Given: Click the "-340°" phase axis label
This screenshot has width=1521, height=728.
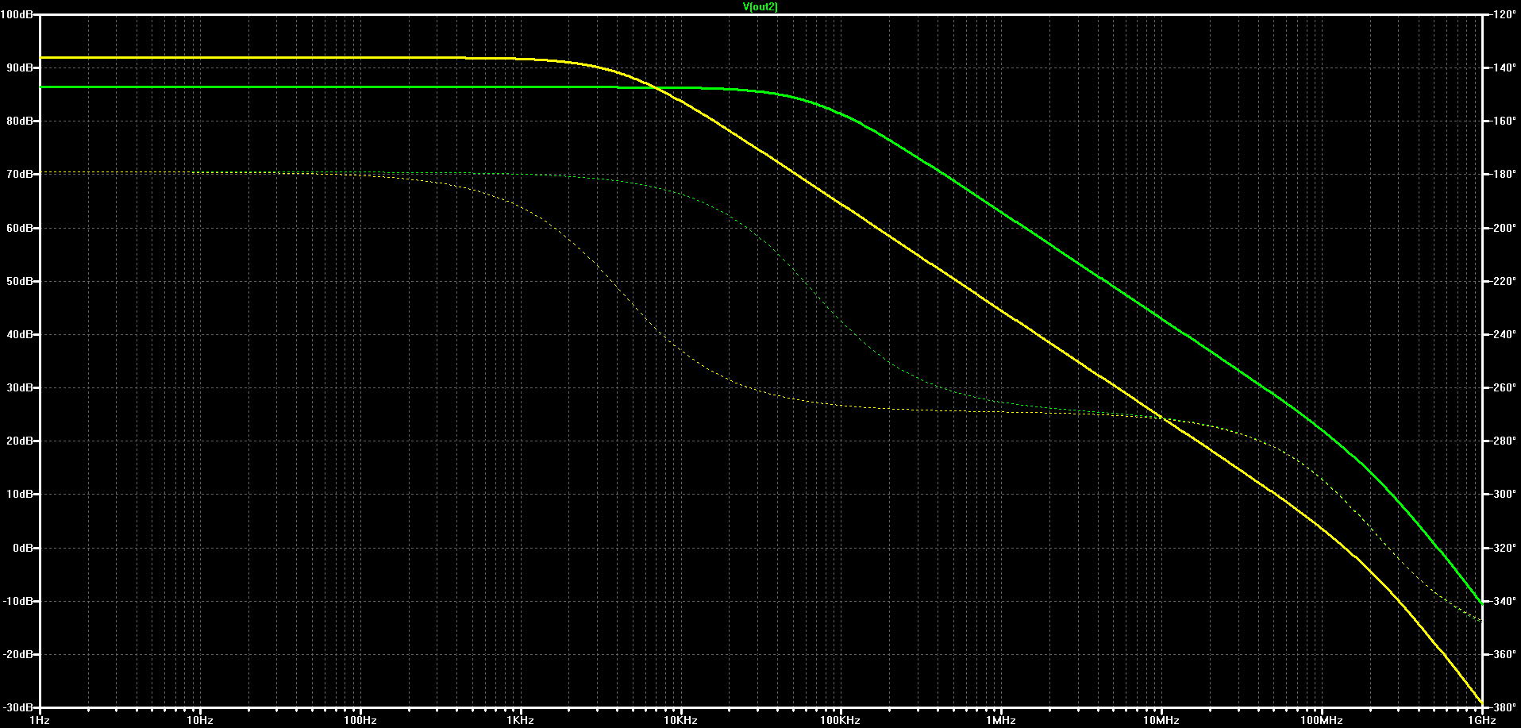Looking at the screenshot, I should 1503,601.
